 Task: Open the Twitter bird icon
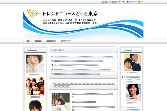(119, 2)
